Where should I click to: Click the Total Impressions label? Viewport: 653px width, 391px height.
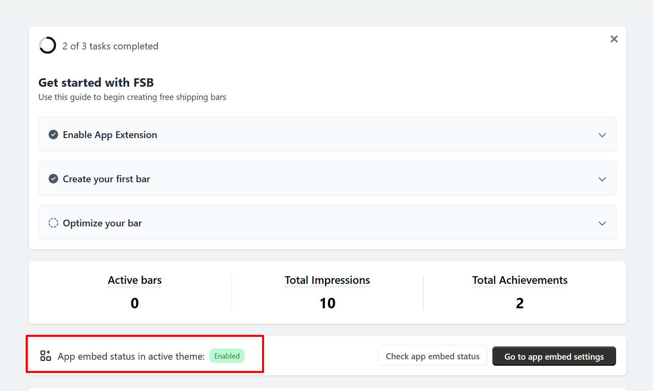[x=328, y=280]
